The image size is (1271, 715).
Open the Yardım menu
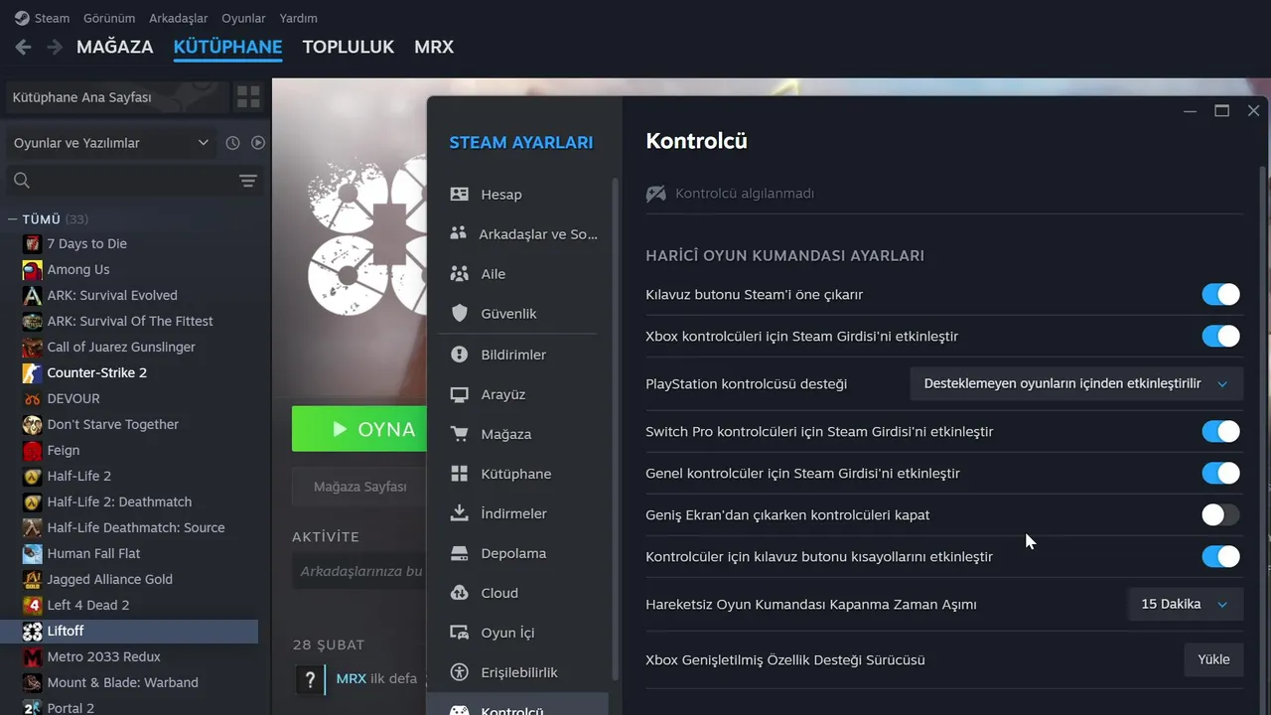click(299, 18)
